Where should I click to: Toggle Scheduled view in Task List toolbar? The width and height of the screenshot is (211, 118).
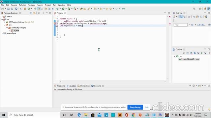point(185,17)
